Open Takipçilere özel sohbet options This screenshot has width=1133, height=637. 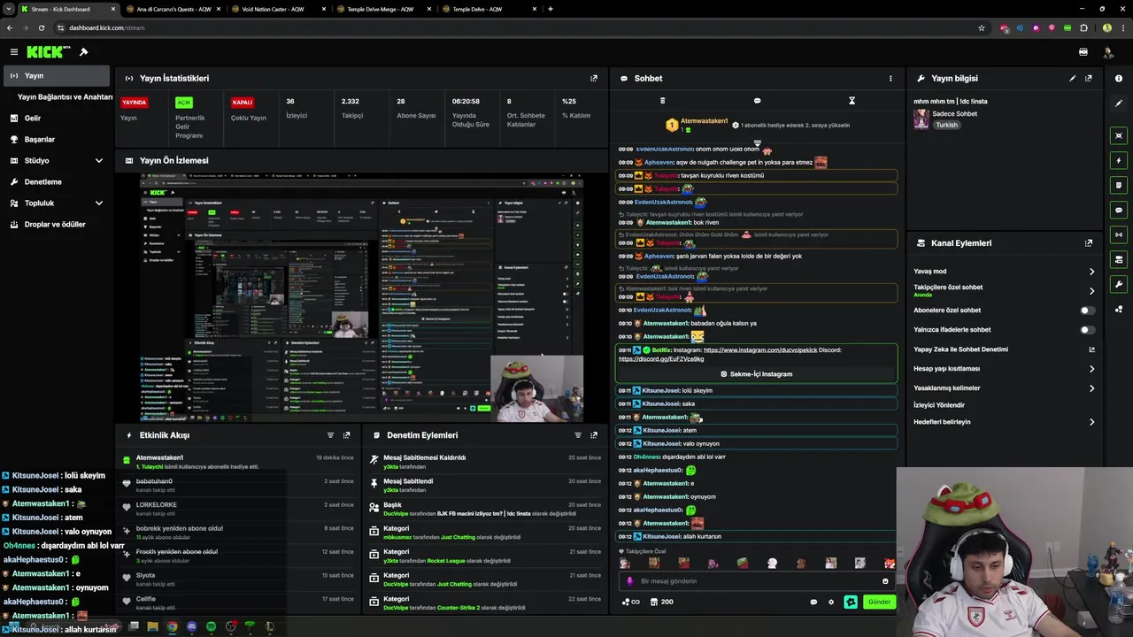pos(1091,290)
